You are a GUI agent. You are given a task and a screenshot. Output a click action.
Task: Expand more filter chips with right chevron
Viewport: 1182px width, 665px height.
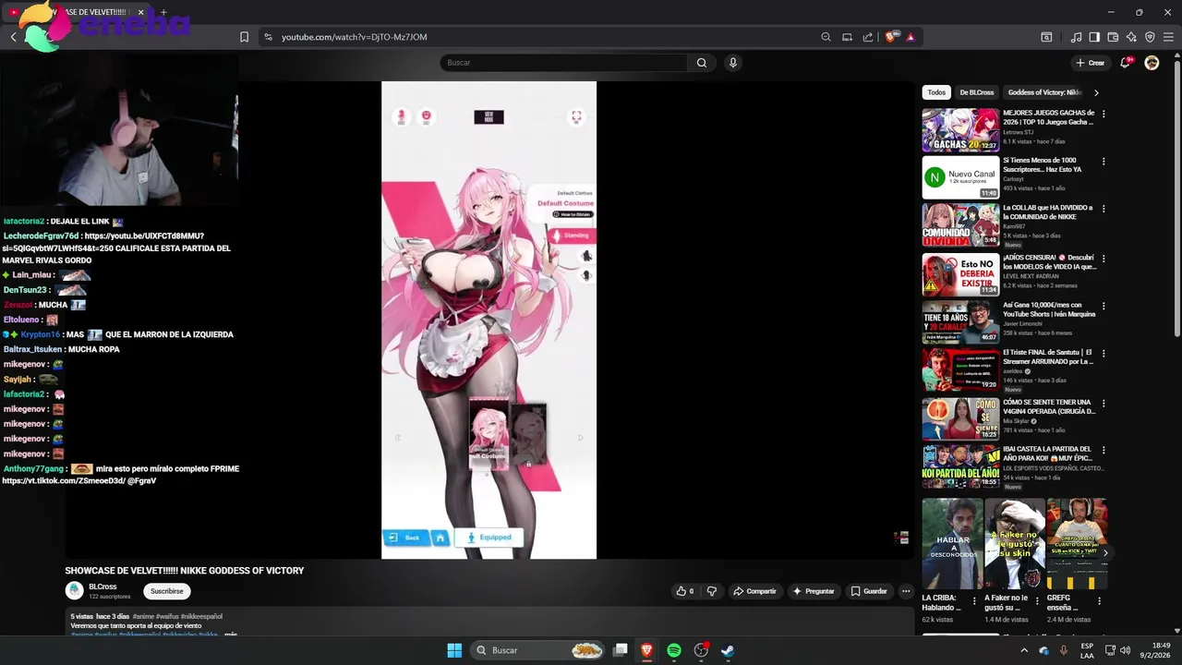[x=1096, y=92]
